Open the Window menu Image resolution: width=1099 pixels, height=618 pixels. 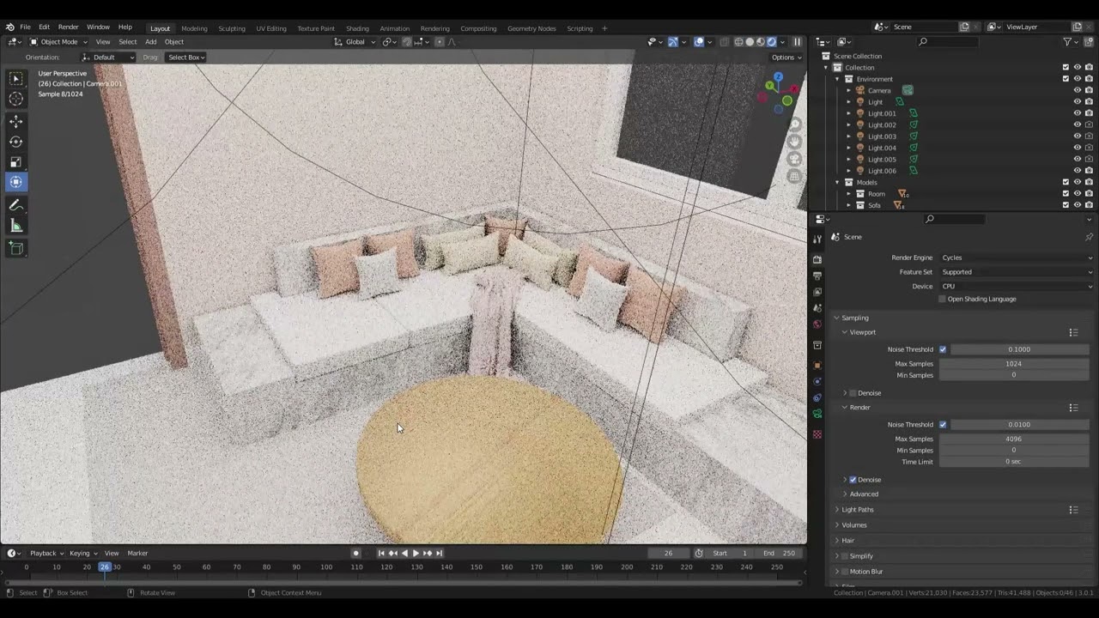point(98,27)
